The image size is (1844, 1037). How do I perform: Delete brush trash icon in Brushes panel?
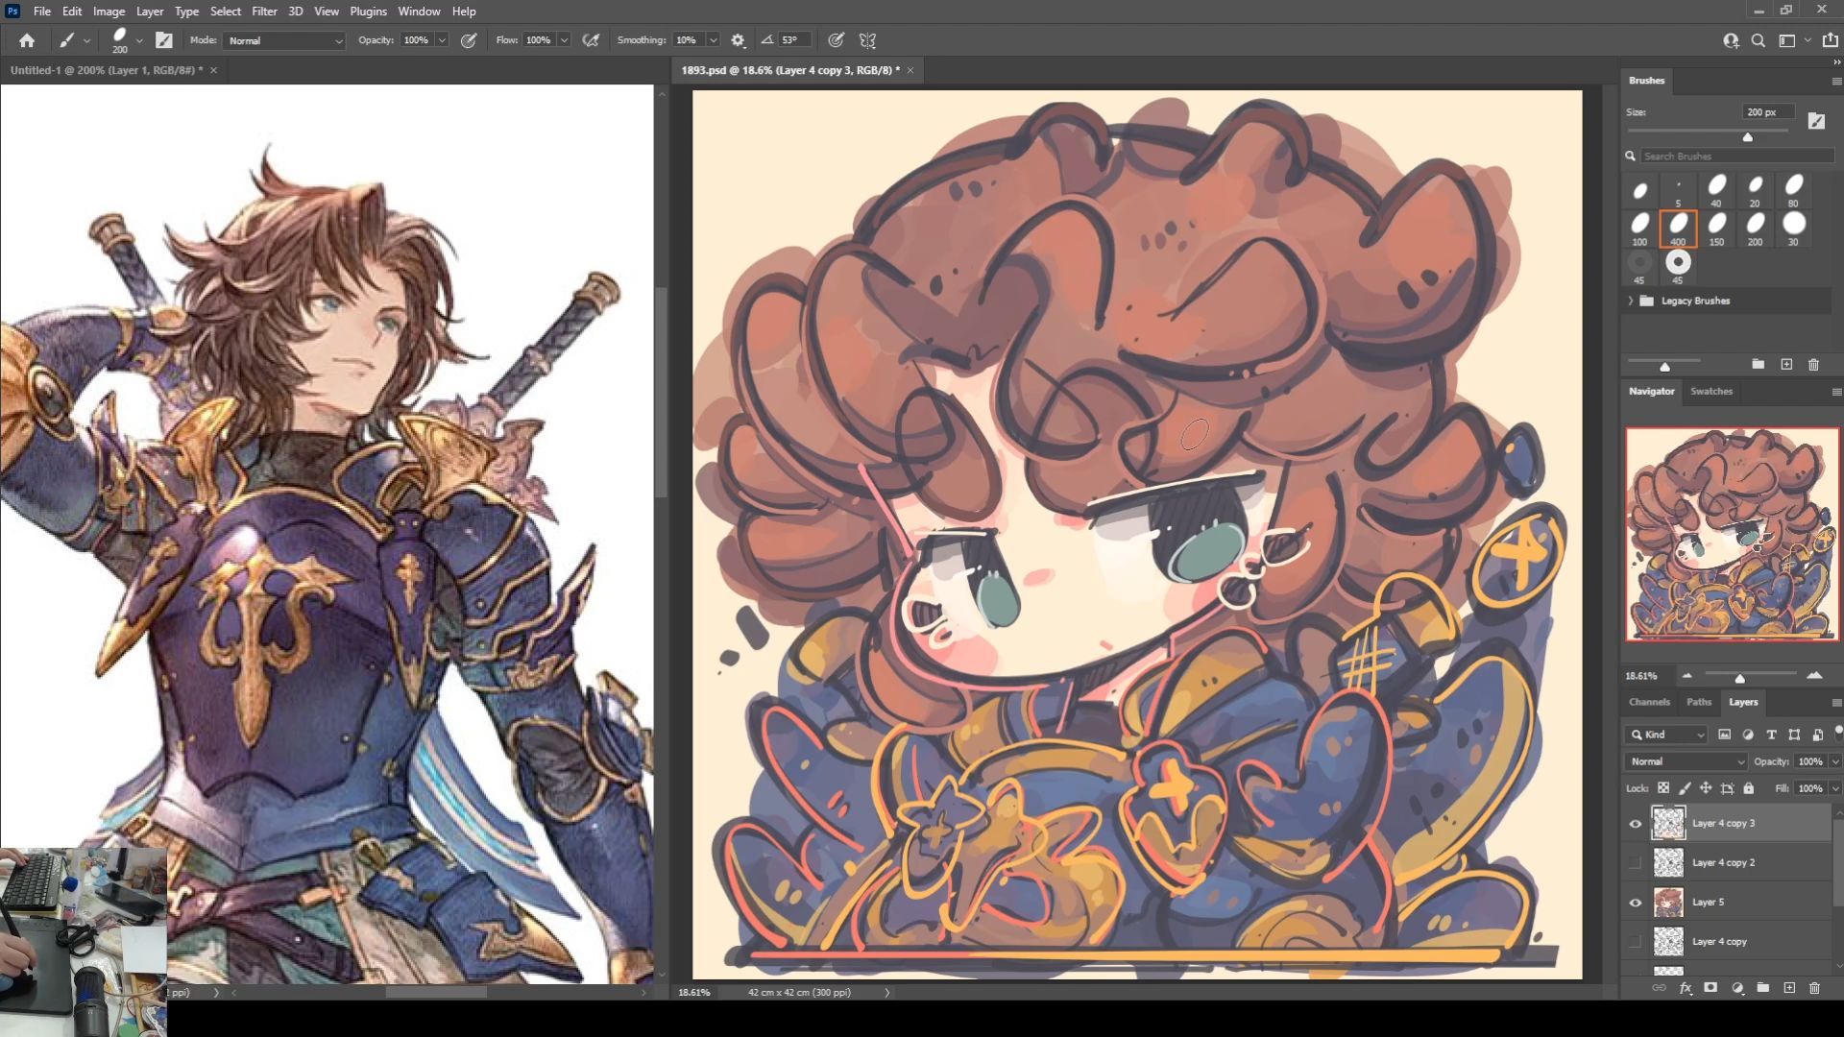1813,365
